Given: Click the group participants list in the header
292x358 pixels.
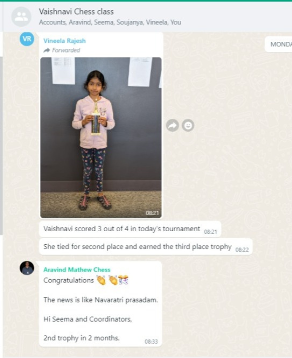Looking at the screenshot, I should pyautogui.click(x=110, y=22).
